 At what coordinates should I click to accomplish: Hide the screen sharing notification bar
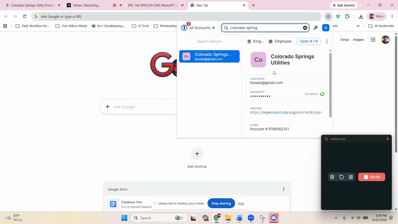tap(241, 203)
